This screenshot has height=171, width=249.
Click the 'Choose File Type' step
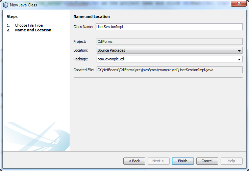[29, 25]
